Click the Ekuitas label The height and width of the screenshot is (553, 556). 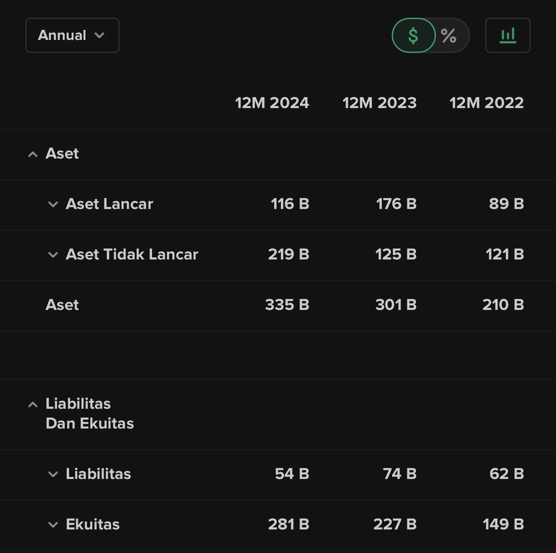93,524
